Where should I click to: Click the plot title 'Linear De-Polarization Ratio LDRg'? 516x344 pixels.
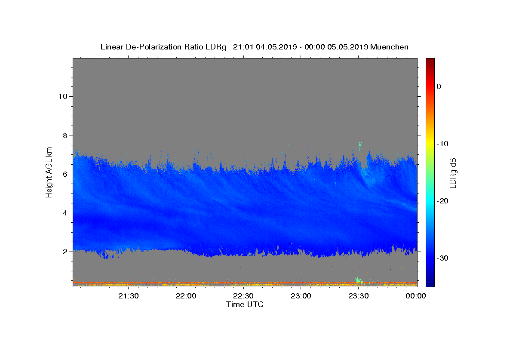pyautogui.click(x=163, y=47)
